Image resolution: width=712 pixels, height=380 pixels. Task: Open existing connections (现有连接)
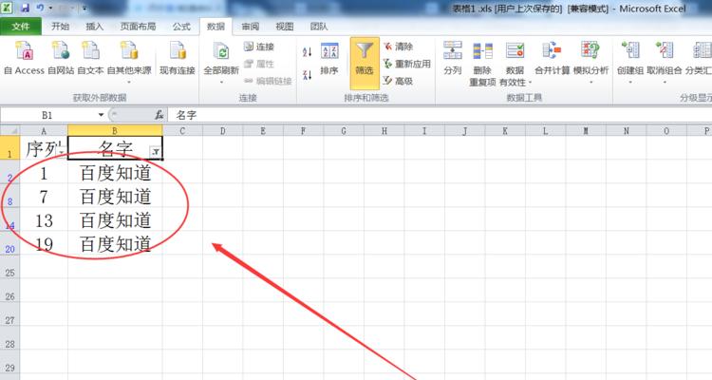point(178,58)
